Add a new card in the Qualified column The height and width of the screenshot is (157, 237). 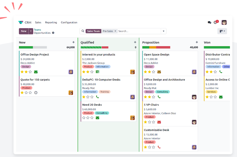tap(135, 42)
